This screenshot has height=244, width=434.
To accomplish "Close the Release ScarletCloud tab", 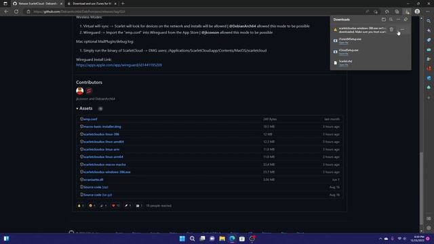I will (x=61, y=3).
